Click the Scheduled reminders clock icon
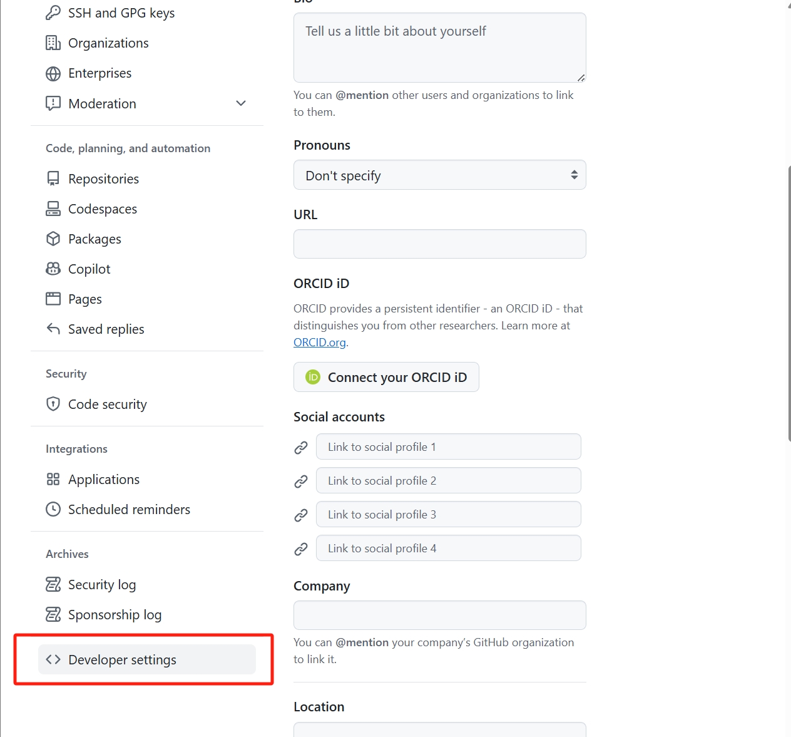The image size is (791, 737). pos(53,509)
